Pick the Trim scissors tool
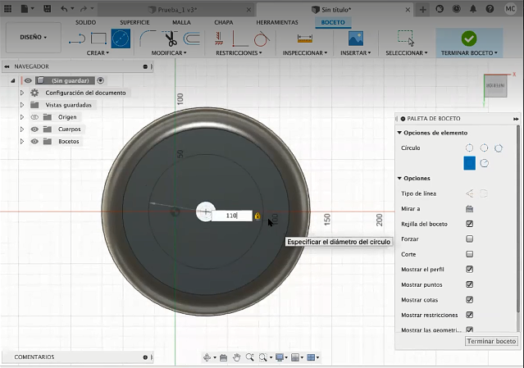524x368 pixels. (x=170, y=38)
